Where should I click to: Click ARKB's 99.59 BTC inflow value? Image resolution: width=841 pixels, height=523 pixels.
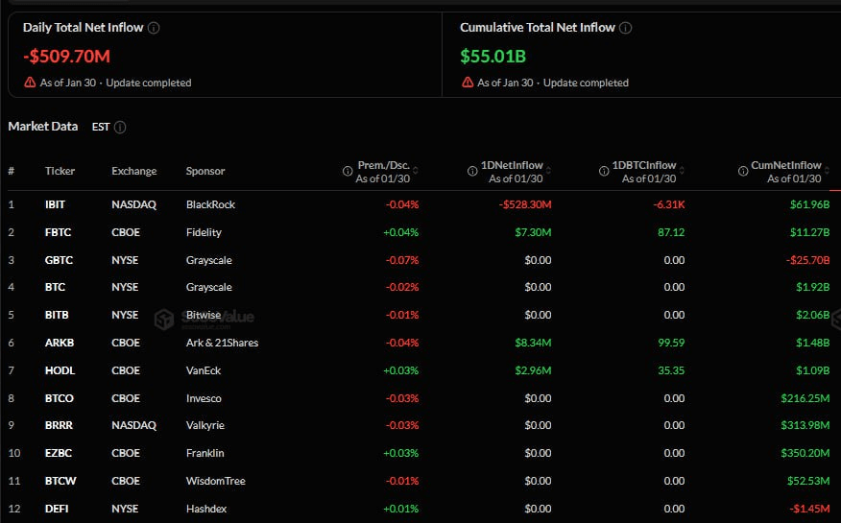coord(671,343)
